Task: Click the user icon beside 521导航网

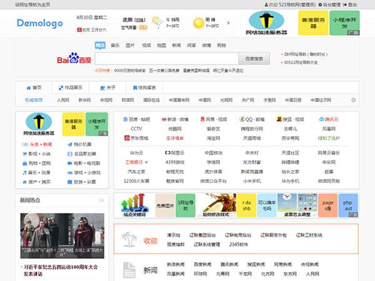Action: pos(266,4)
